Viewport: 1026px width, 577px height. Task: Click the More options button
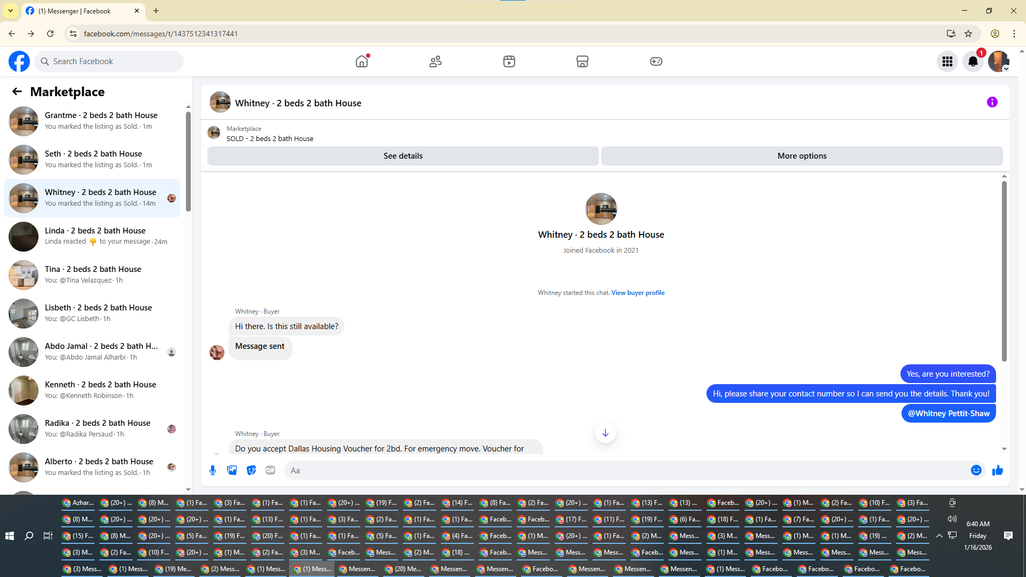pyautogui.click(x=802, y=156)
